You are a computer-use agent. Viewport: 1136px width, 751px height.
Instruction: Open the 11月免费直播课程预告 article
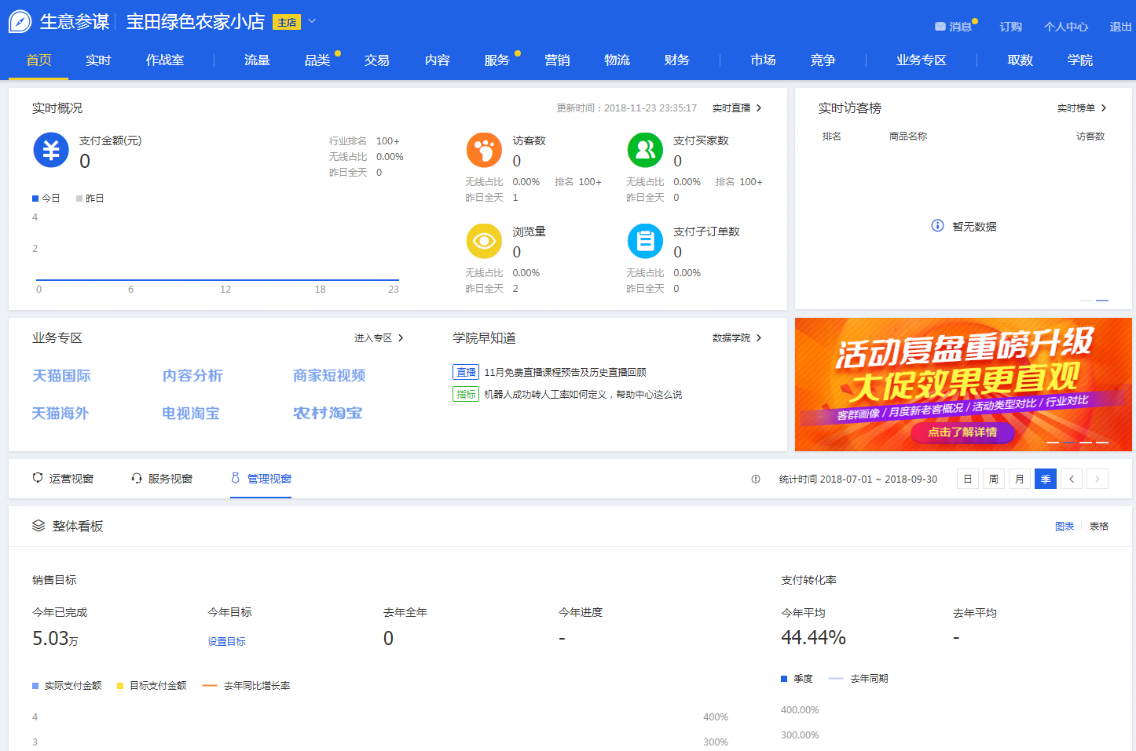(565, 373)
